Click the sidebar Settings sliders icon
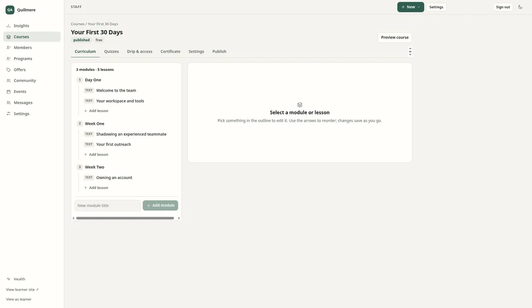This screenshot has width=532, height=308. click(x=8, y=114)
